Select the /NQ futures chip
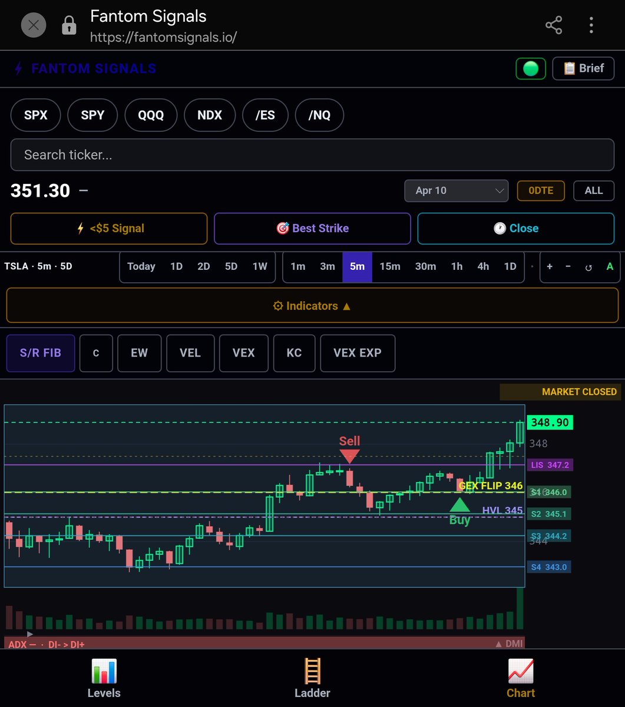This screenshot has height=707, width=625. click(319, 115)
